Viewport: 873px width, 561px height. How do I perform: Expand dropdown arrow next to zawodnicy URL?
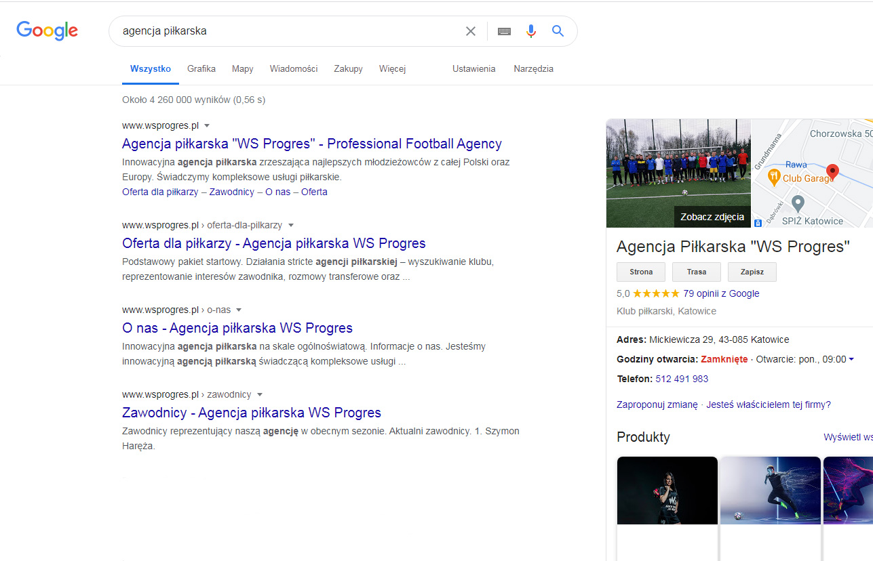(260, 394)
